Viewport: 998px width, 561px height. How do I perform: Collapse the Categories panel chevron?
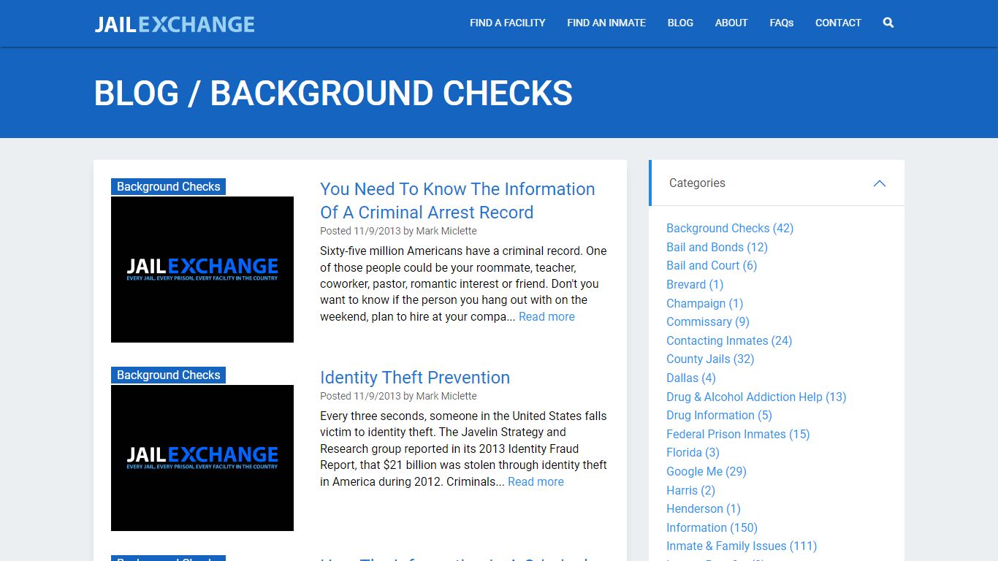point(880,183)
